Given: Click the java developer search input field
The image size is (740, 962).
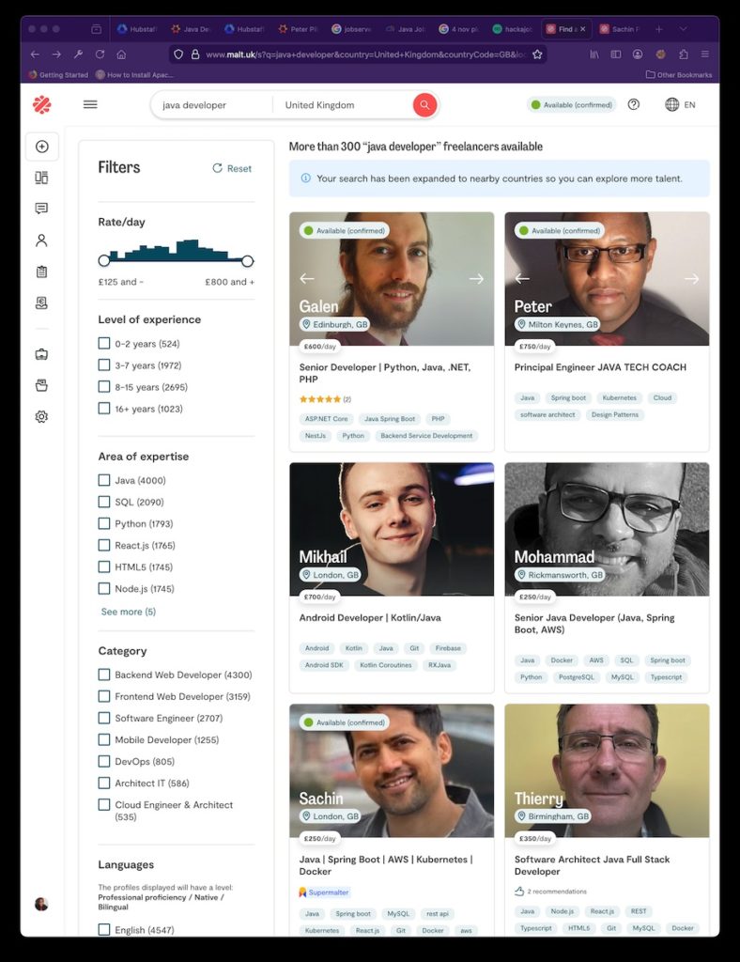Looking at the screenshot, I should tap(214, 105).
